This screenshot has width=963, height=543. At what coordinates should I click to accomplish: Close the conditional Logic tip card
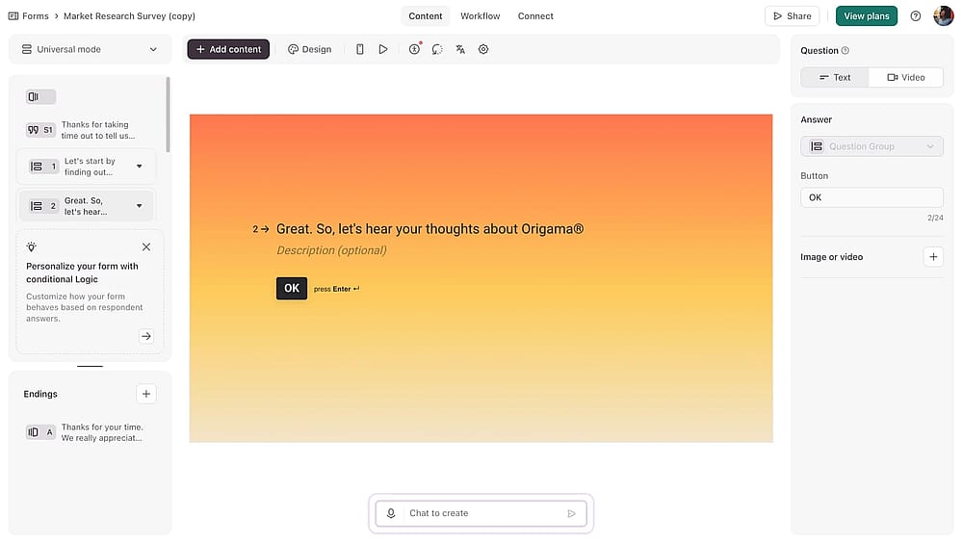(146, 246)
